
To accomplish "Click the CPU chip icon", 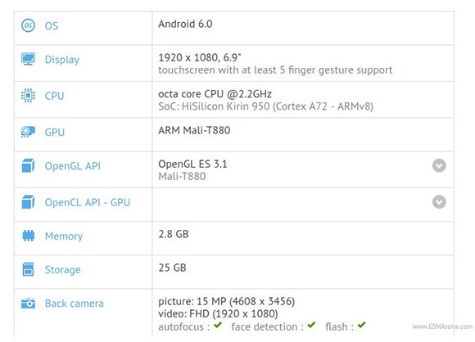I will (x=28, y=96).
